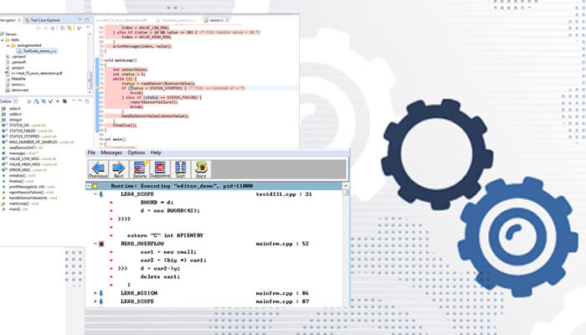
Task: Open the Messages menu
Action: 111,152
